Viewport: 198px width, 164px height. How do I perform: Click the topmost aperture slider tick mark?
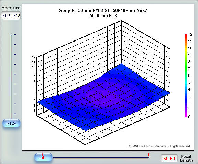tap(15, 34)
